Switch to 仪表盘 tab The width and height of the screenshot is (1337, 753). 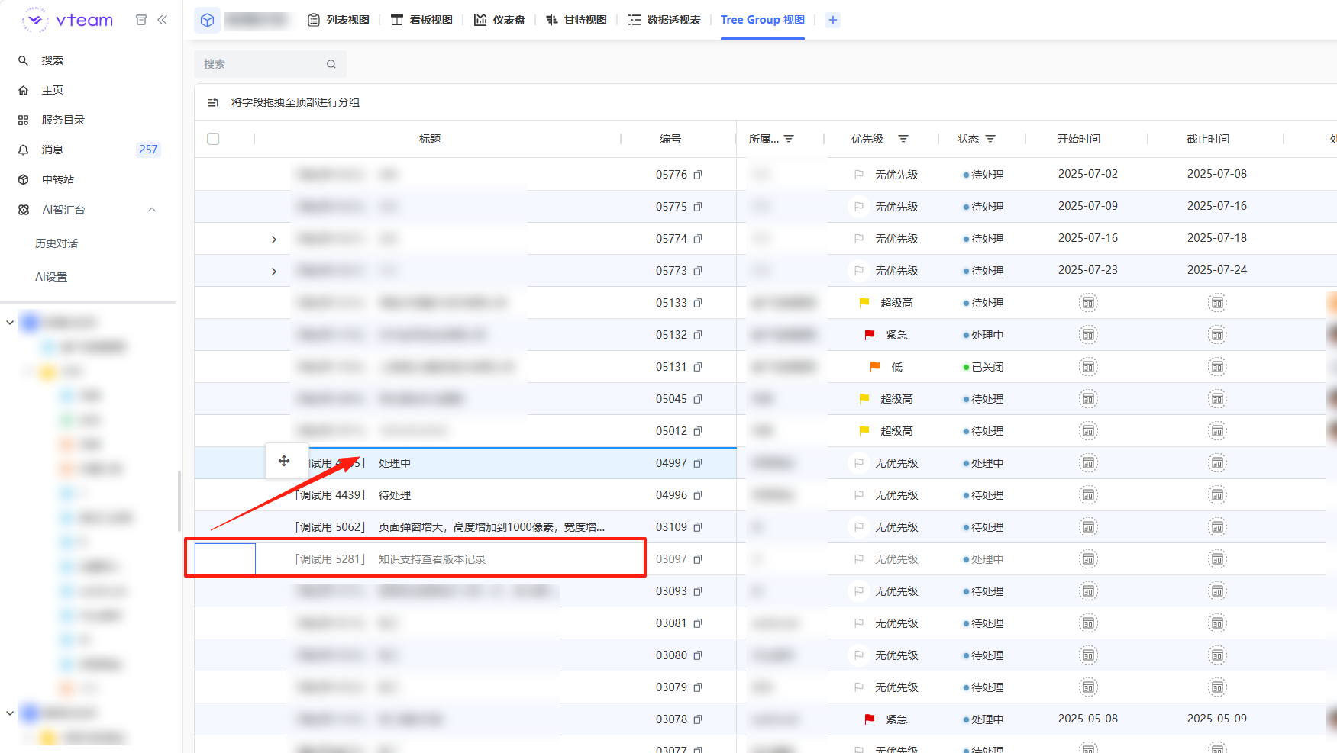pyautogui.click(x=499, y=20)
